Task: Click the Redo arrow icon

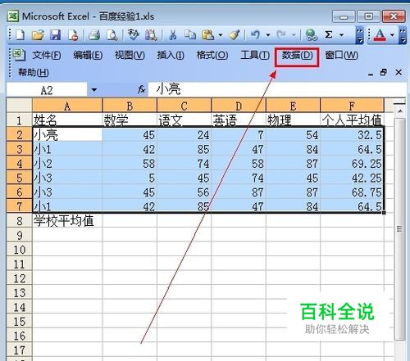Action: (281, 35)
